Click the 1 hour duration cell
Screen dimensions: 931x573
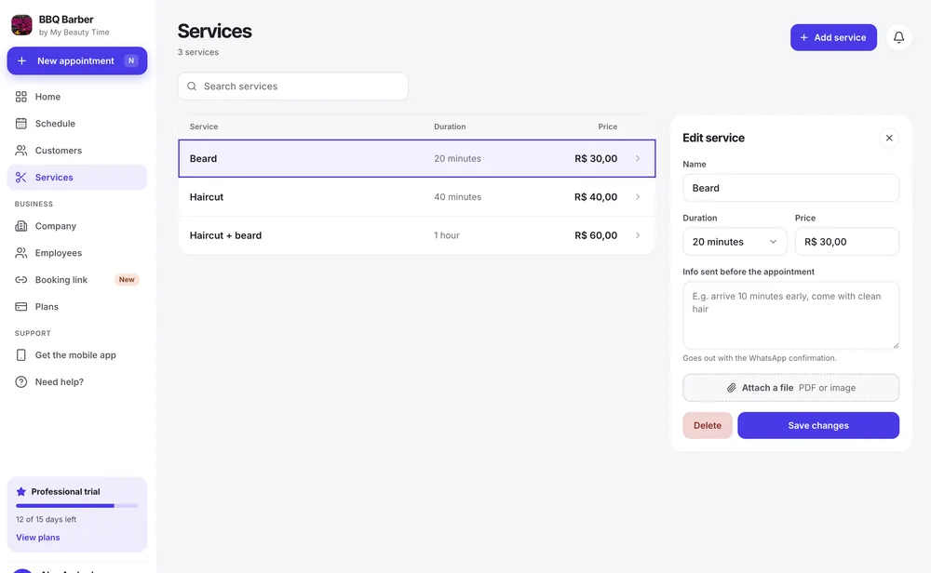[x=447, y=235]
